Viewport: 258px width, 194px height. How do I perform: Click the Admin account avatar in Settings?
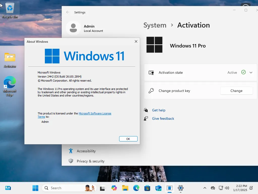pyautogui.click(x=73, y=28)
